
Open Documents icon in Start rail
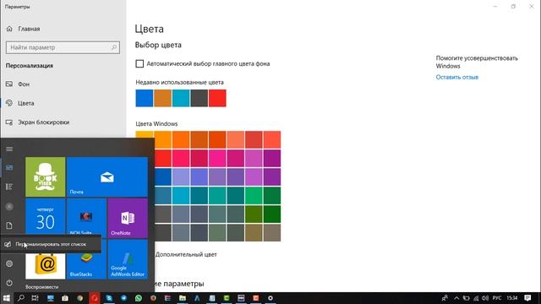tap(9, 225)
